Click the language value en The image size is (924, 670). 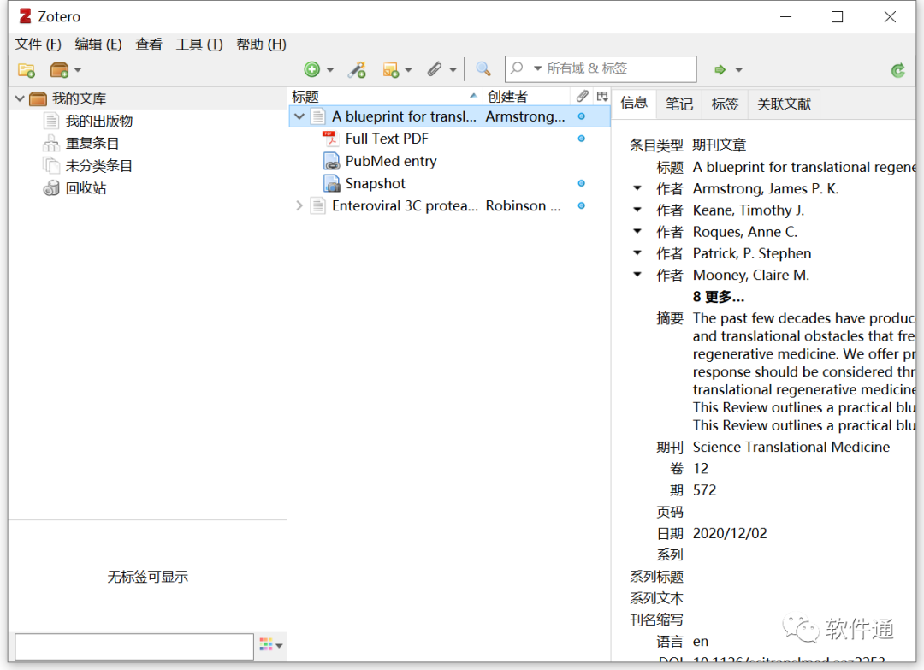(x=701, y=641)
